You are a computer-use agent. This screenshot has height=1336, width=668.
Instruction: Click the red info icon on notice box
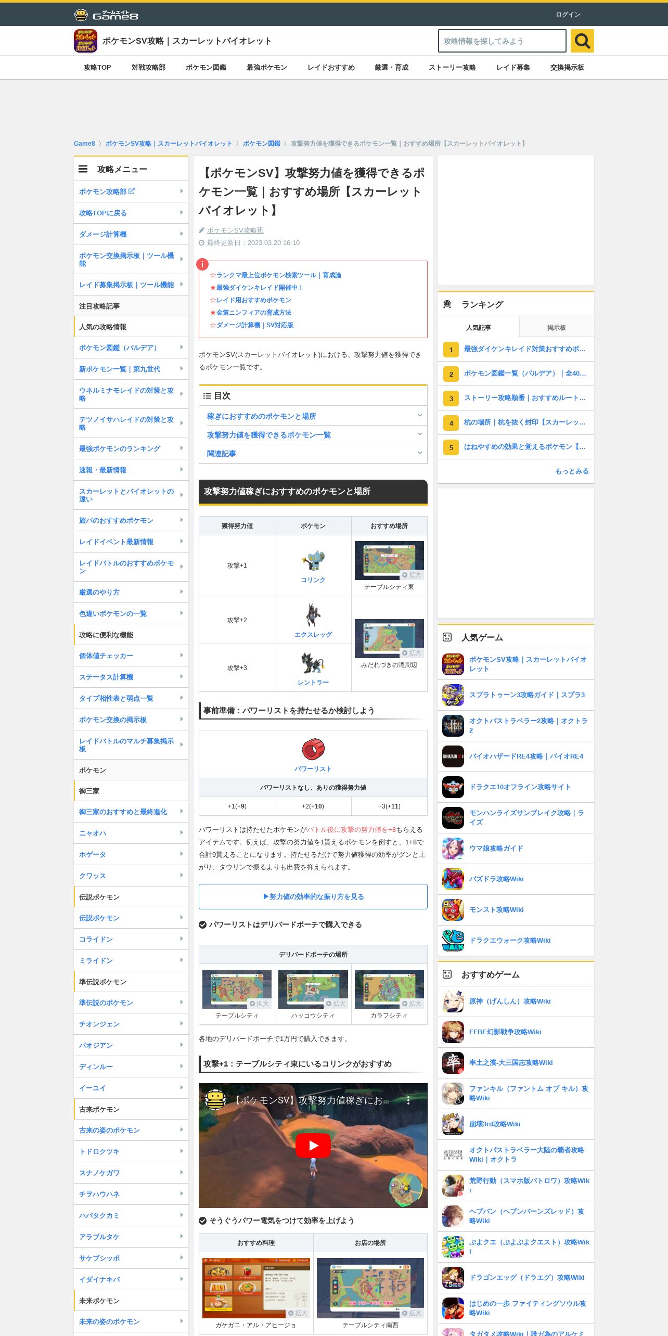tap(202, 264)
